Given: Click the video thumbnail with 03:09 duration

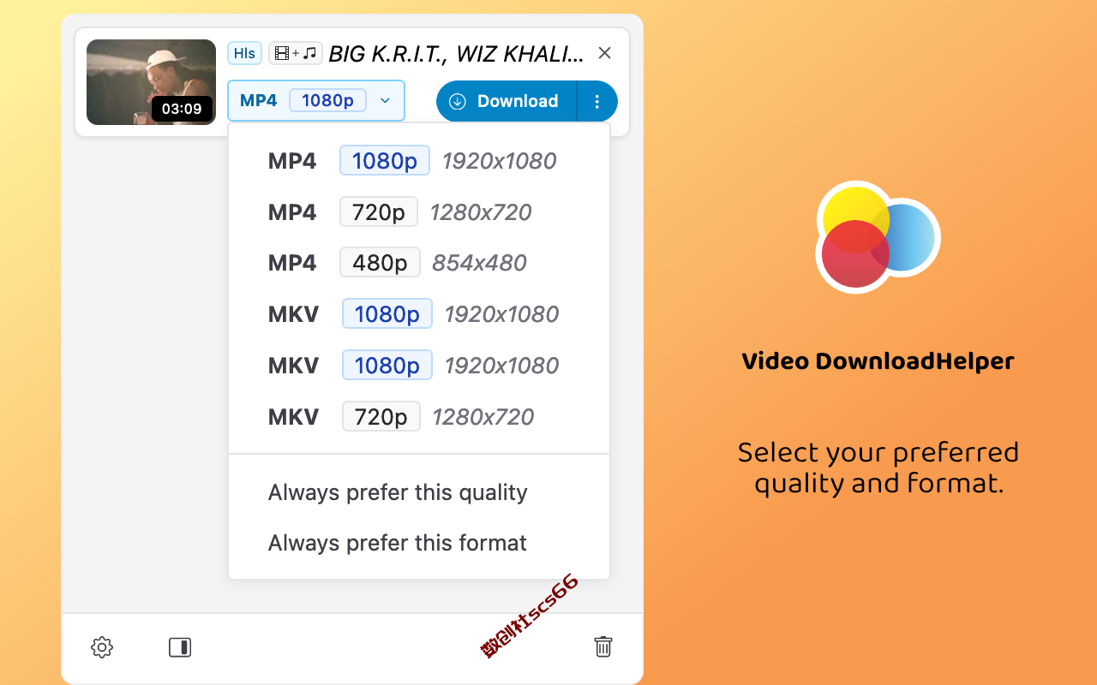Looking at the screenshot, I should [151, 82].
